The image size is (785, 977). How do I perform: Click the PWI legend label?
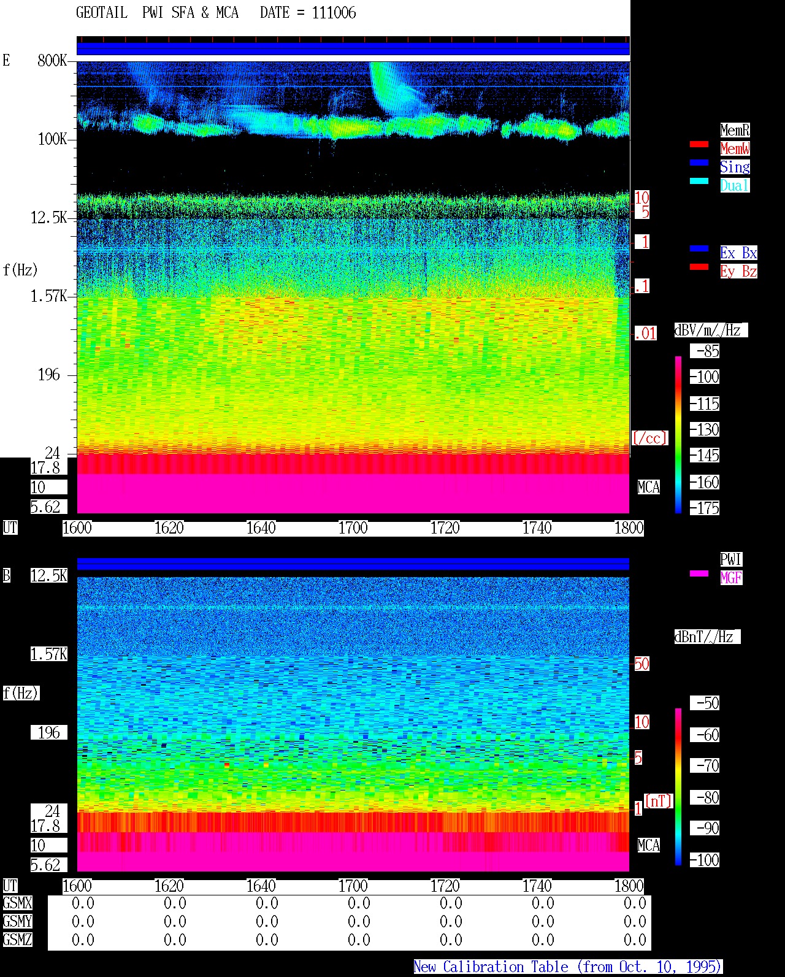click(731, 559)
